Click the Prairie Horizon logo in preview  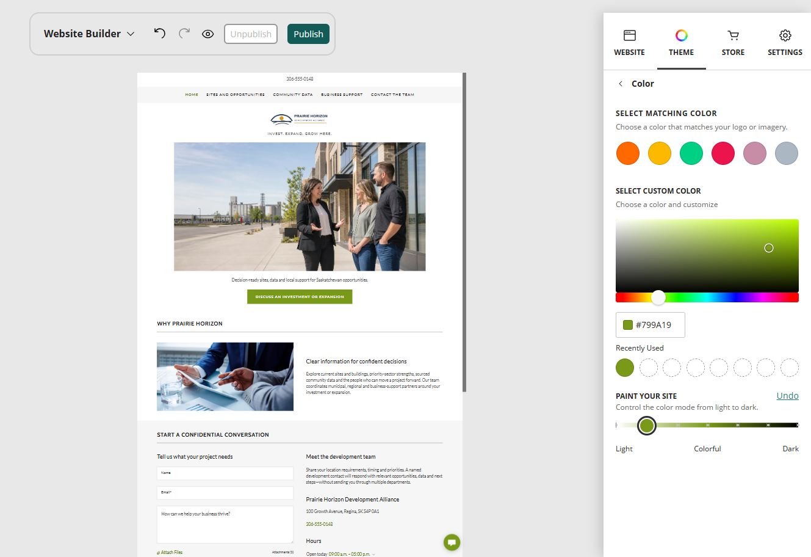click(x=300, y=118)
